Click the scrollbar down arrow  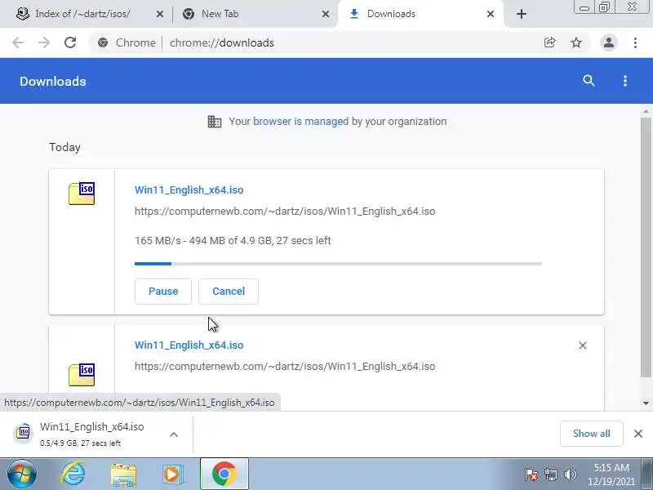tap(646, 403)
